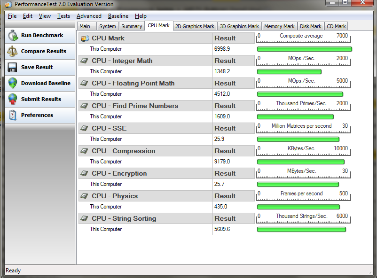Click the chip icon beside CPU - Encryption
Viewport: 377px width, 278px height.
pos(84,173)
